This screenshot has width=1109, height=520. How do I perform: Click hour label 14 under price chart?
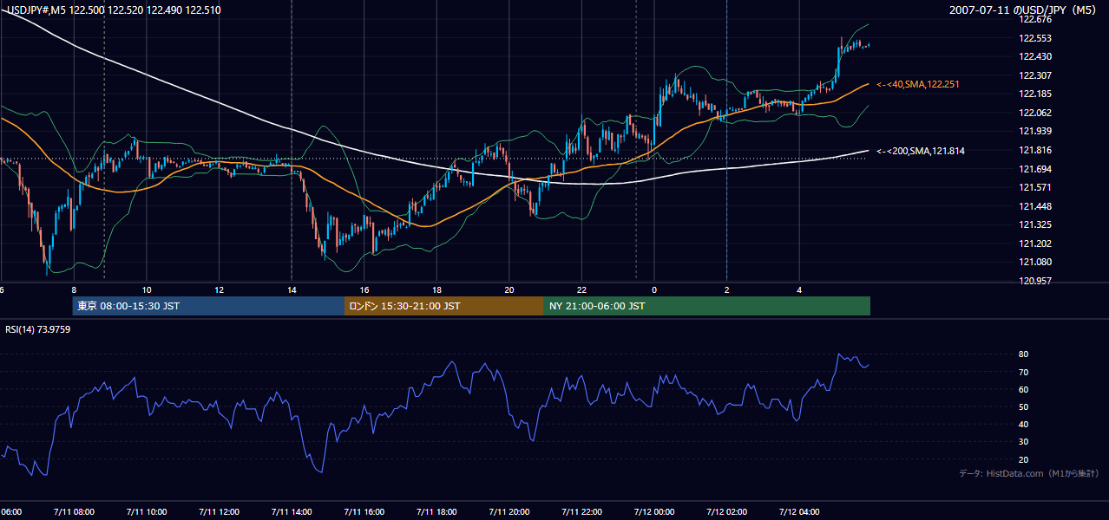[292, 289]
